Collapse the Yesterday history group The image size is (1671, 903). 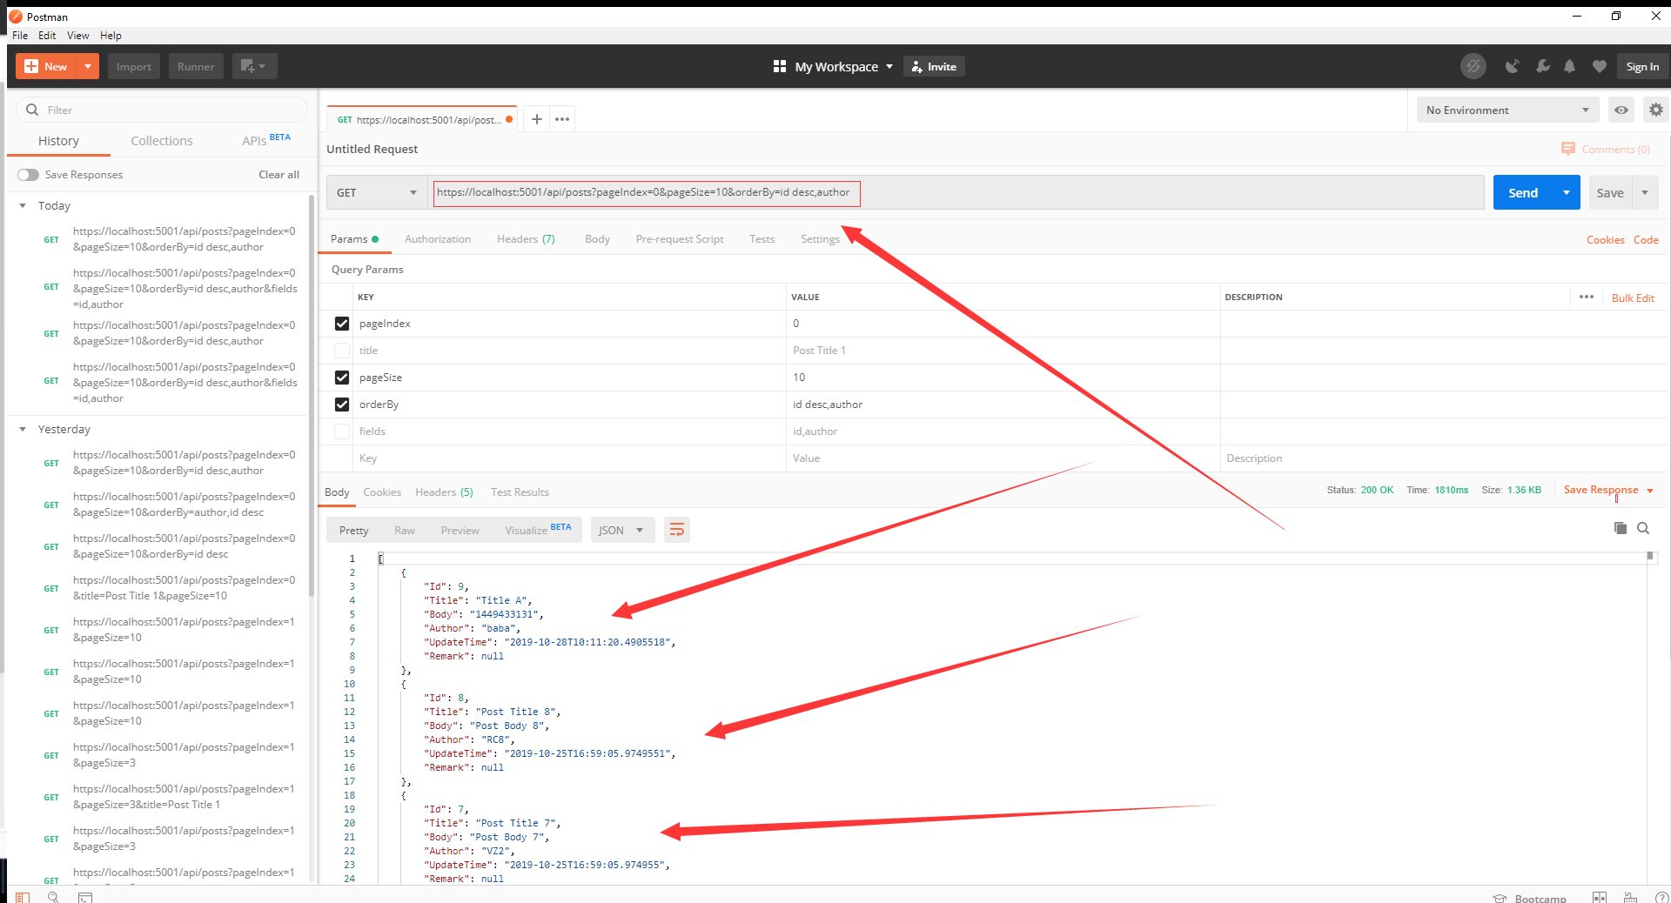(23, 430)
